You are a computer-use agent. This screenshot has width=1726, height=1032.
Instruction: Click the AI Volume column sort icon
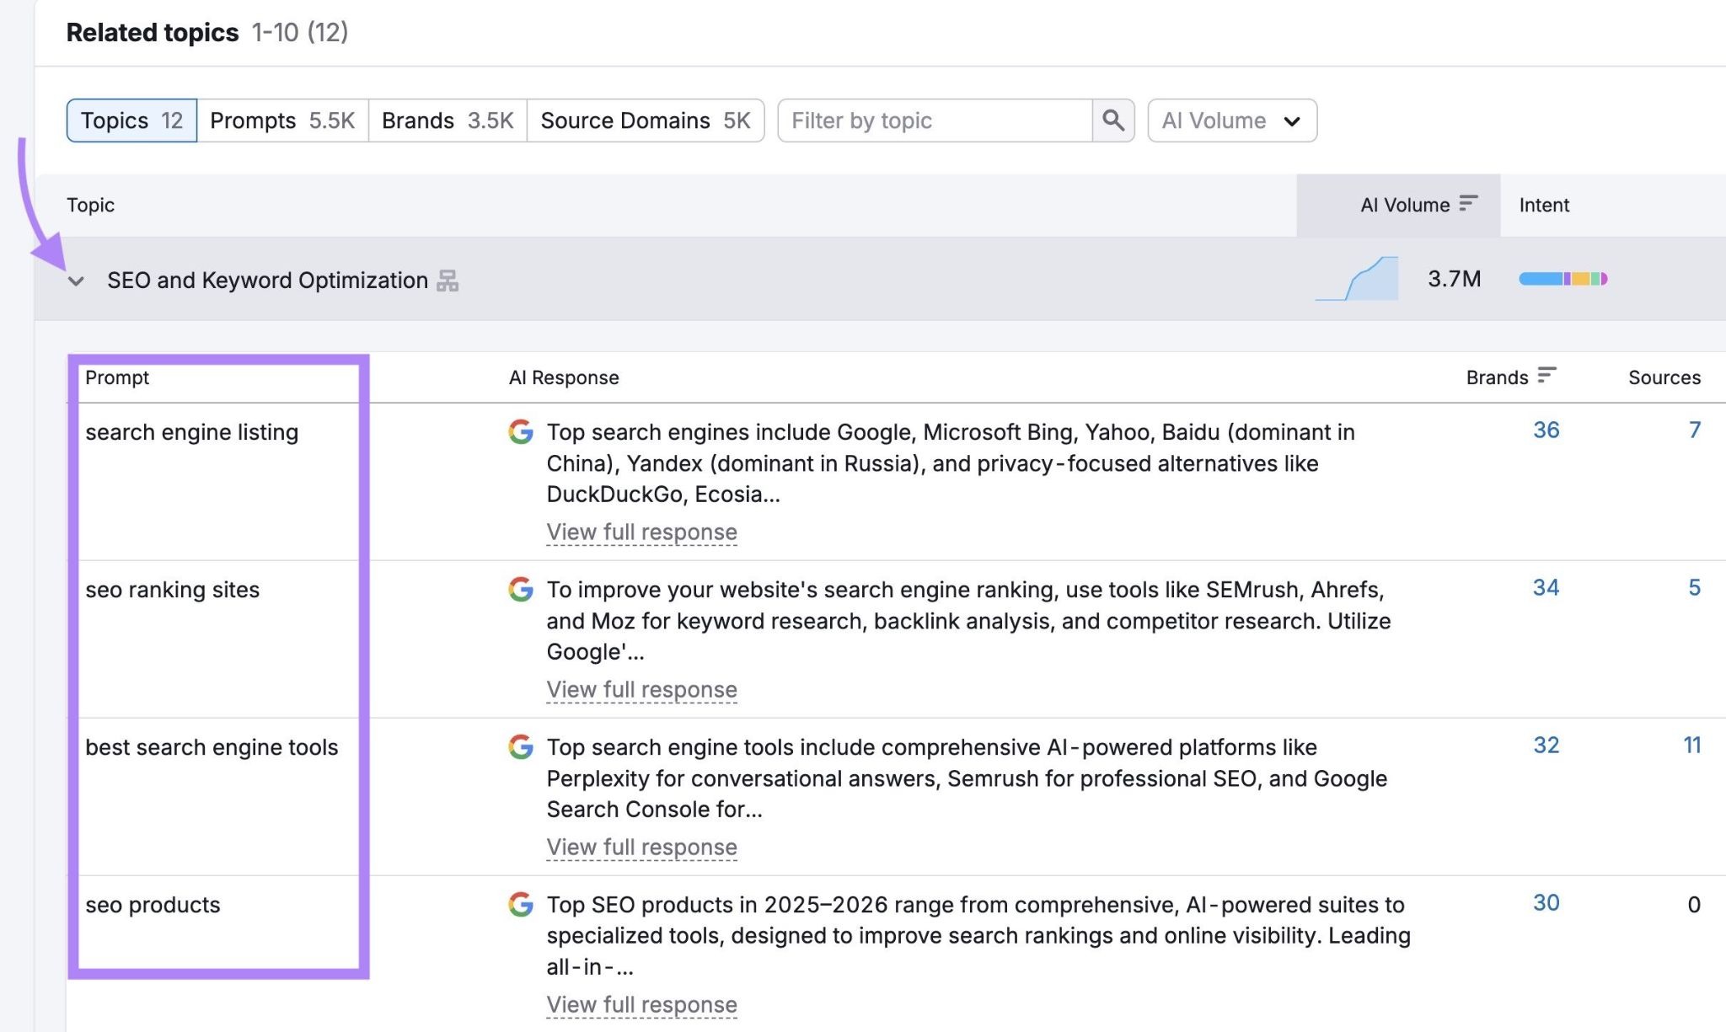coord(1468,203)
